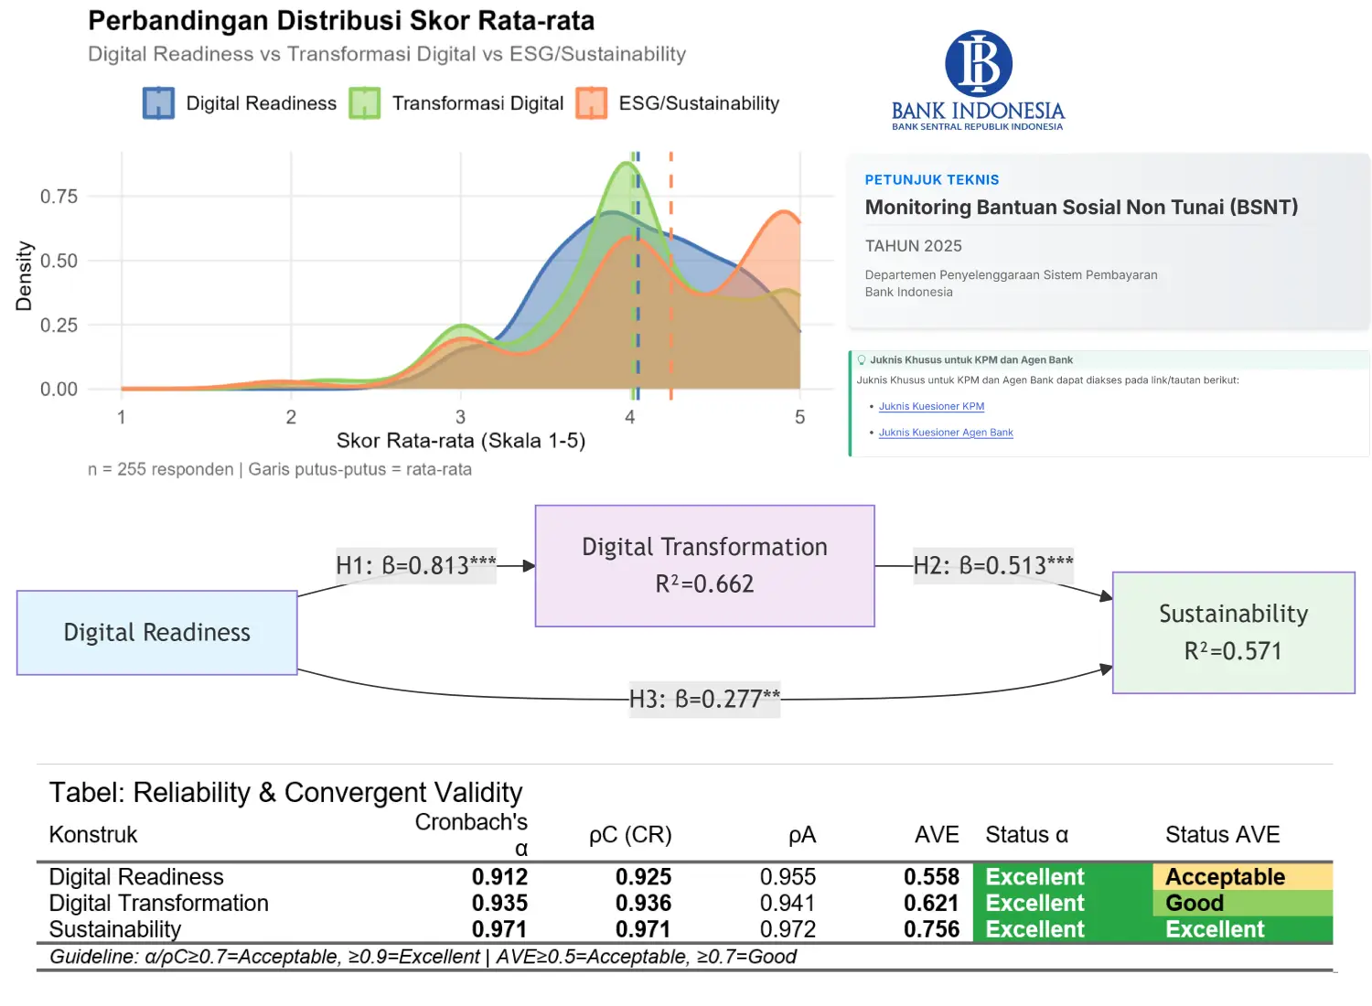The image size is (1372, 1006).
Task: Click the blue Digital Readiness legend swatch
Action: pos(158,103)
